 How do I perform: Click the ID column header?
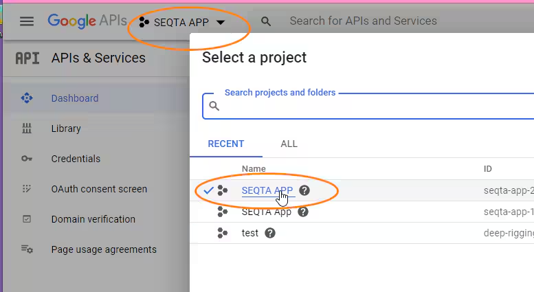click(x=488, y=169)
